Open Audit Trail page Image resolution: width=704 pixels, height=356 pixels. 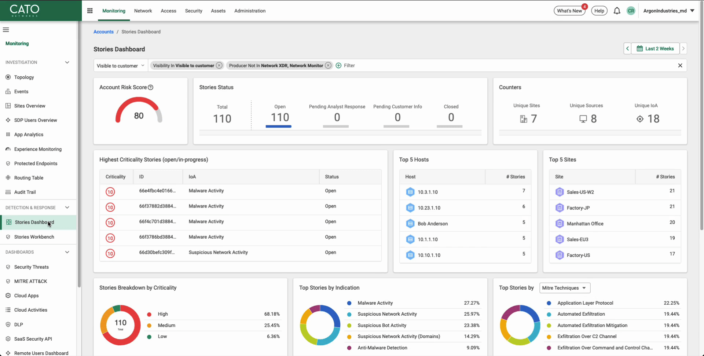tap(25, 192)
